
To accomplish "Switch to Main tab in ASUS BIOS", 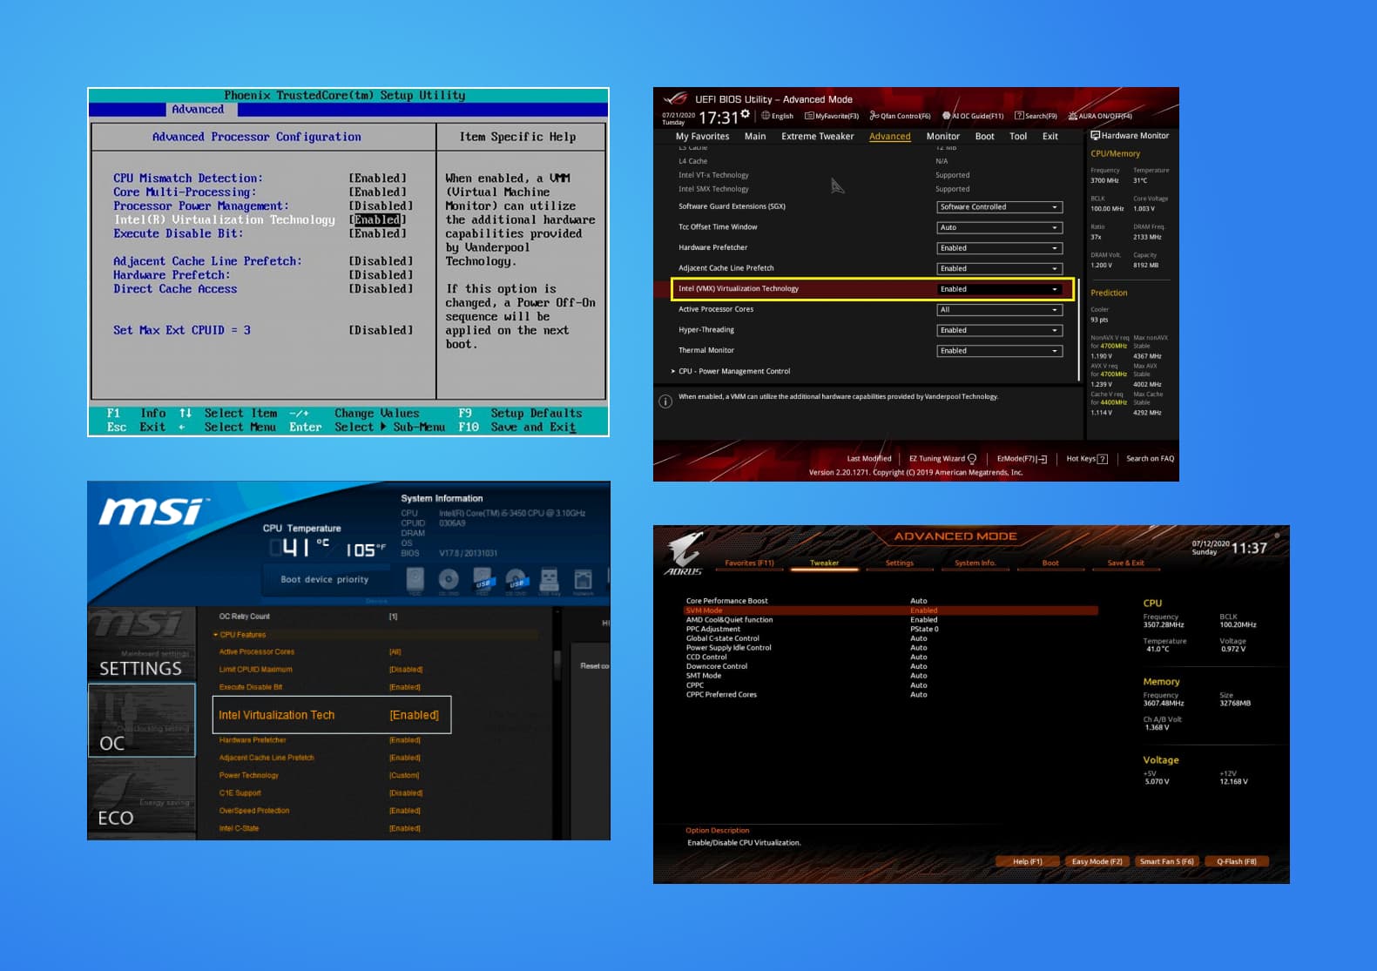I will point(755,137).
